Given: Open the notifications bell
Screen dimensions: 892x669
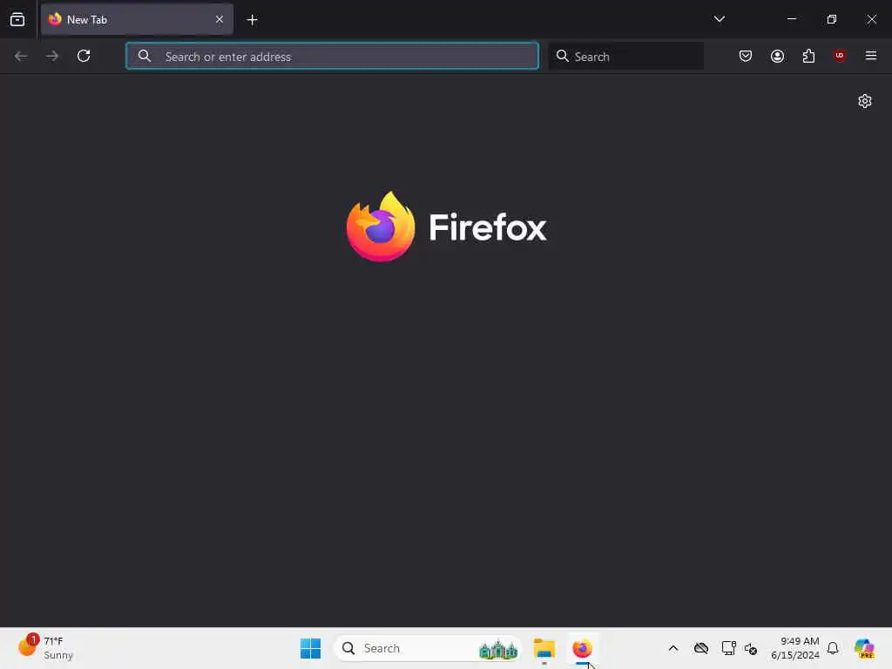Looking at the screenshot, I should click(x=833, y=648).
